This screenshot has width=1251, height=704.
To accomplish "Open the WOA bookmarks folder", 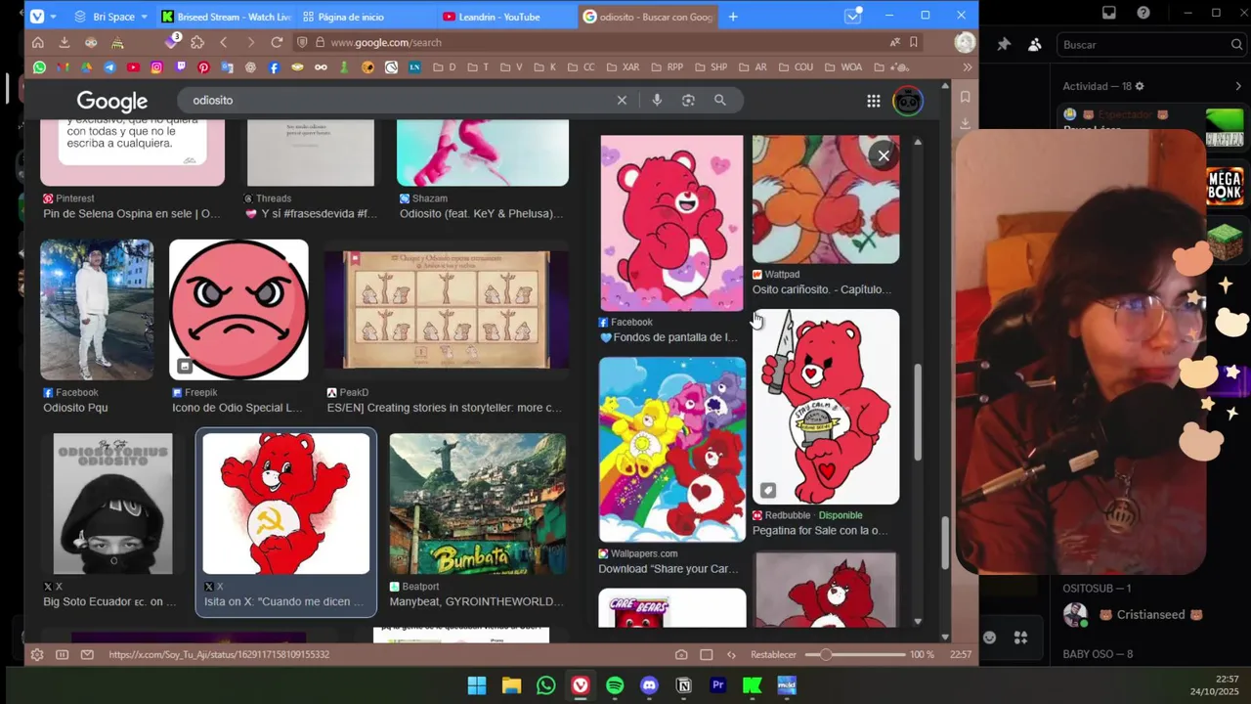I will [843, 67].
